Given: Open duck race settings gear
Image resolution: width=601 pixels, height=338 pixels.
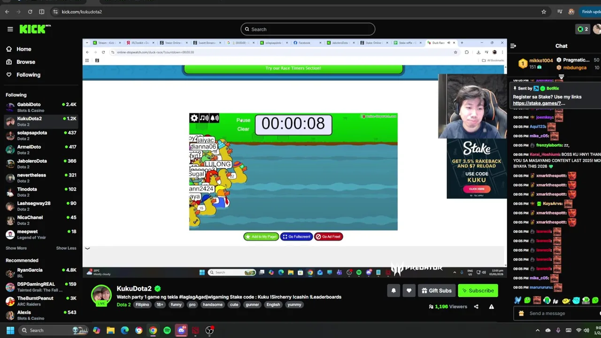Looking at the screenshot, I should 194,118.
